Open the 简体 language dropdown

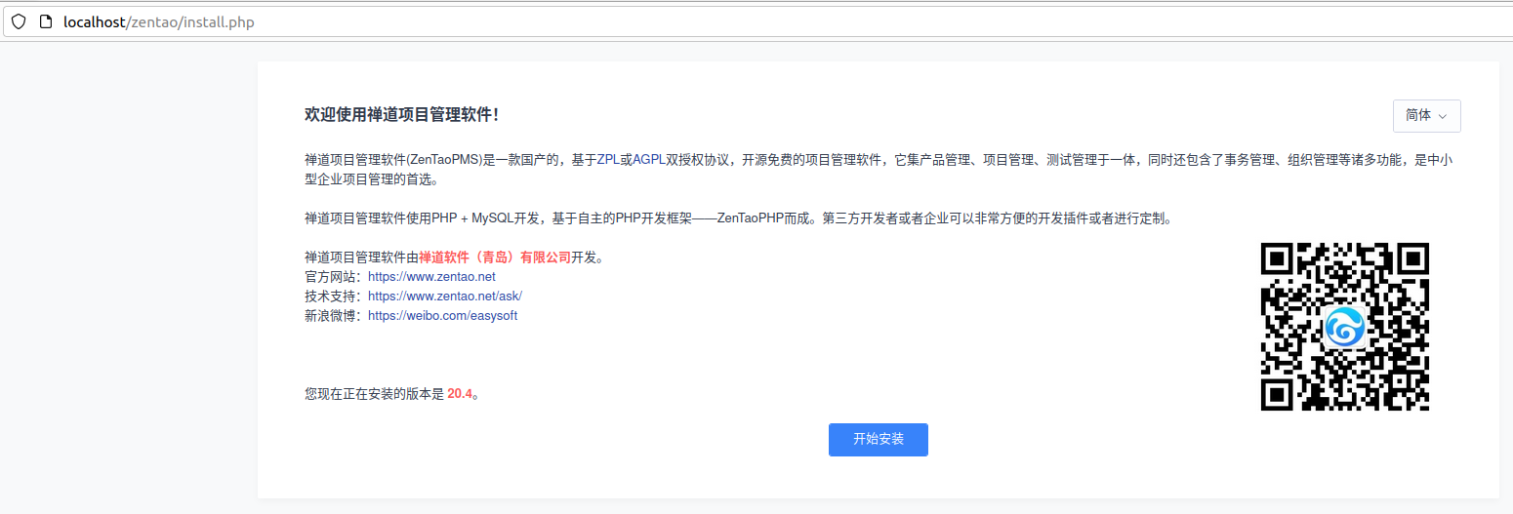click(x=1426, y=115)
